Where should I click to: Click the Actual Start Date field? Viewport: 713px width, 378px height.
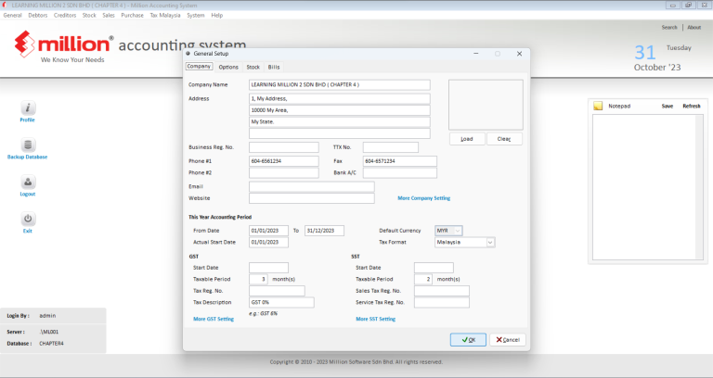pyautogui.click(x=268, y=243)
